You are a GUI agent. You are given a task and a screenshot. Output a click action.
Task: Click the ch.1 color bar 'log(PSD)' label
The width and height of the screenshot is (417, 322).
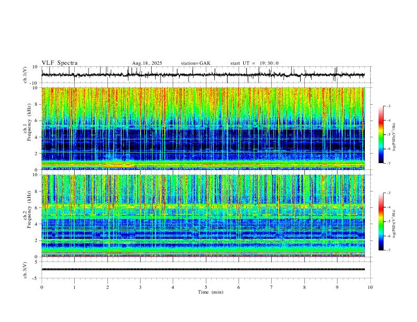click(394, 137)
